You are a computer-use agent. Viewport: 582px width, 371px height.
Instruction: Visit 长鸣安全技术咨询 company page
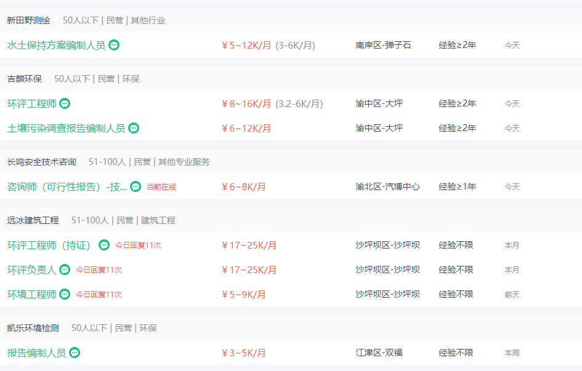[x=41, y=162]
